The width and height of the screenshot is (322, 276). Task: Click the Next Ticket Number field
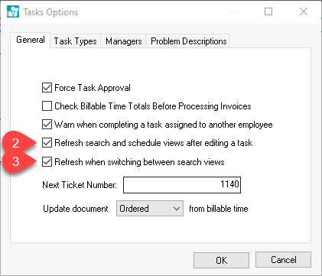click(182, 185)
